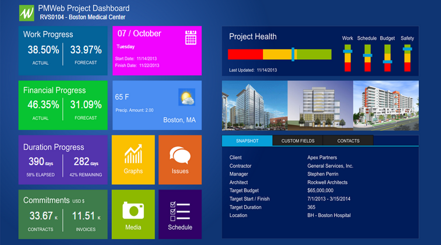The height and width of the screenshot is (245, 441).
Task: Click the 282 days remaining value
Action: click(x=86, y=161)
